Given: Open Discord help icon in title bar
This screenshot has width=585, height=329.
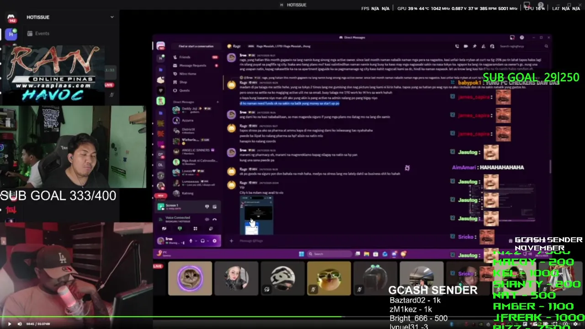Looking at the screenshot, I should click(522, 37).
